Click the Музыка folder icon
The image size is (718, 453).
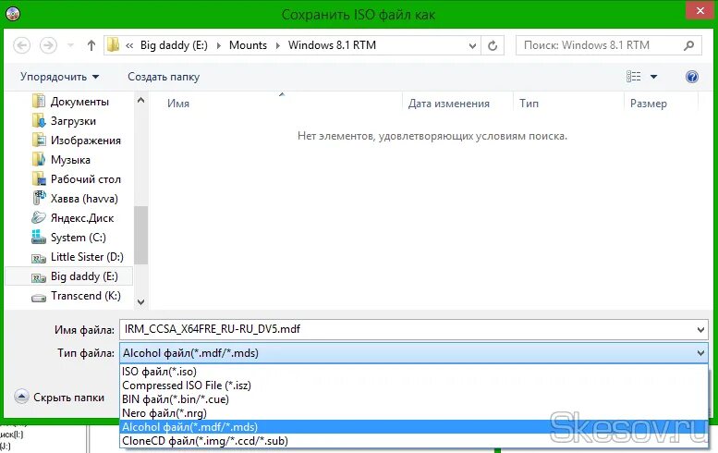coord(39,159)
